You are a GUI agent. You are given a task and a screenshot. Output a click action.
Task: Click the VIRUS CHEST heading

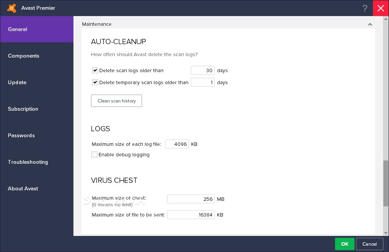(114, 180)
